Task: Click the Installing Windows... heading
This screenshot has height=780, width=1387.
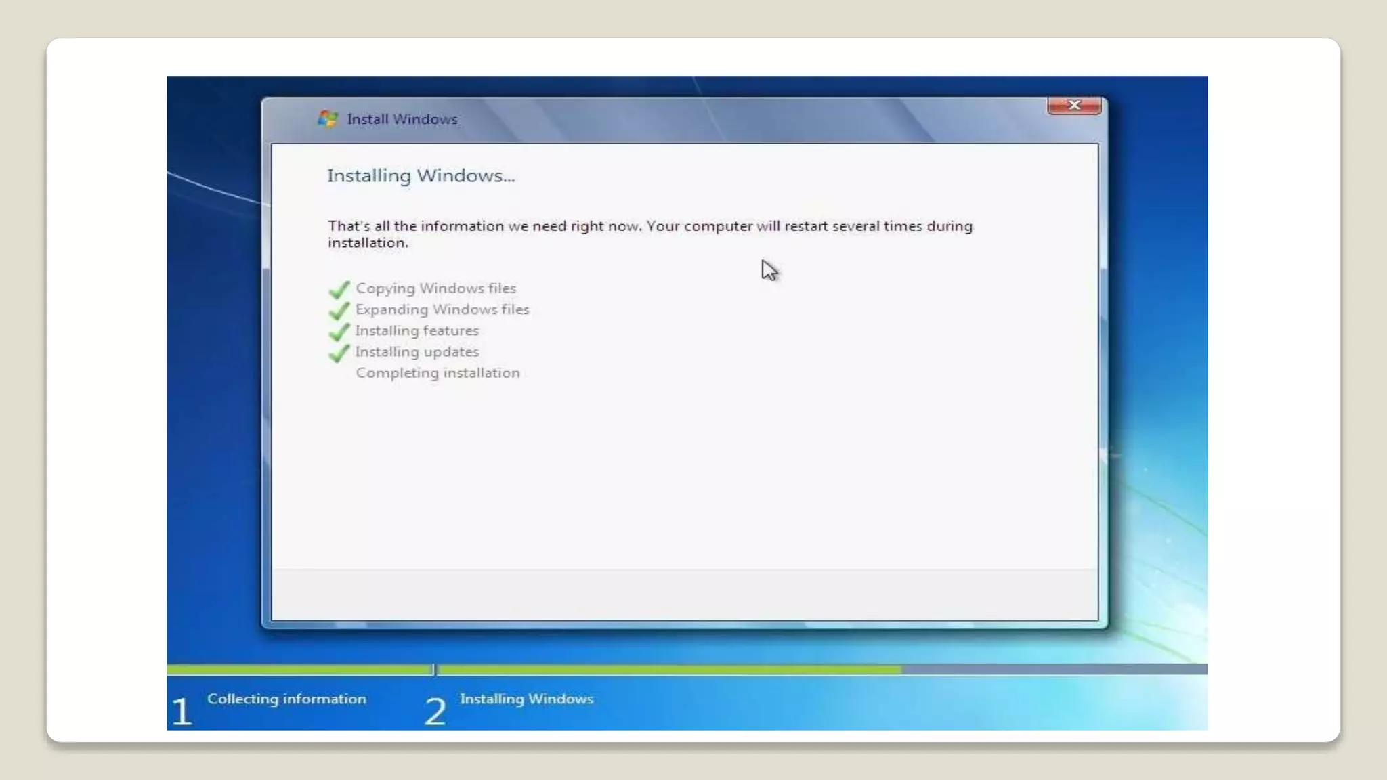Action: tap(421, 176)
